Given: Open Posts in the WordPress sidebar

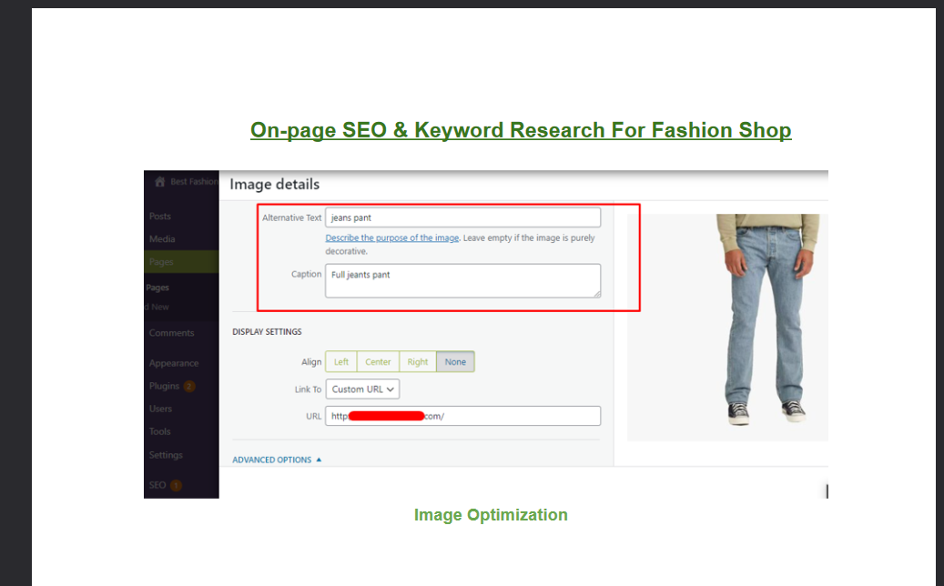Looking at the screenshot, I should click(x=160, y=217).
